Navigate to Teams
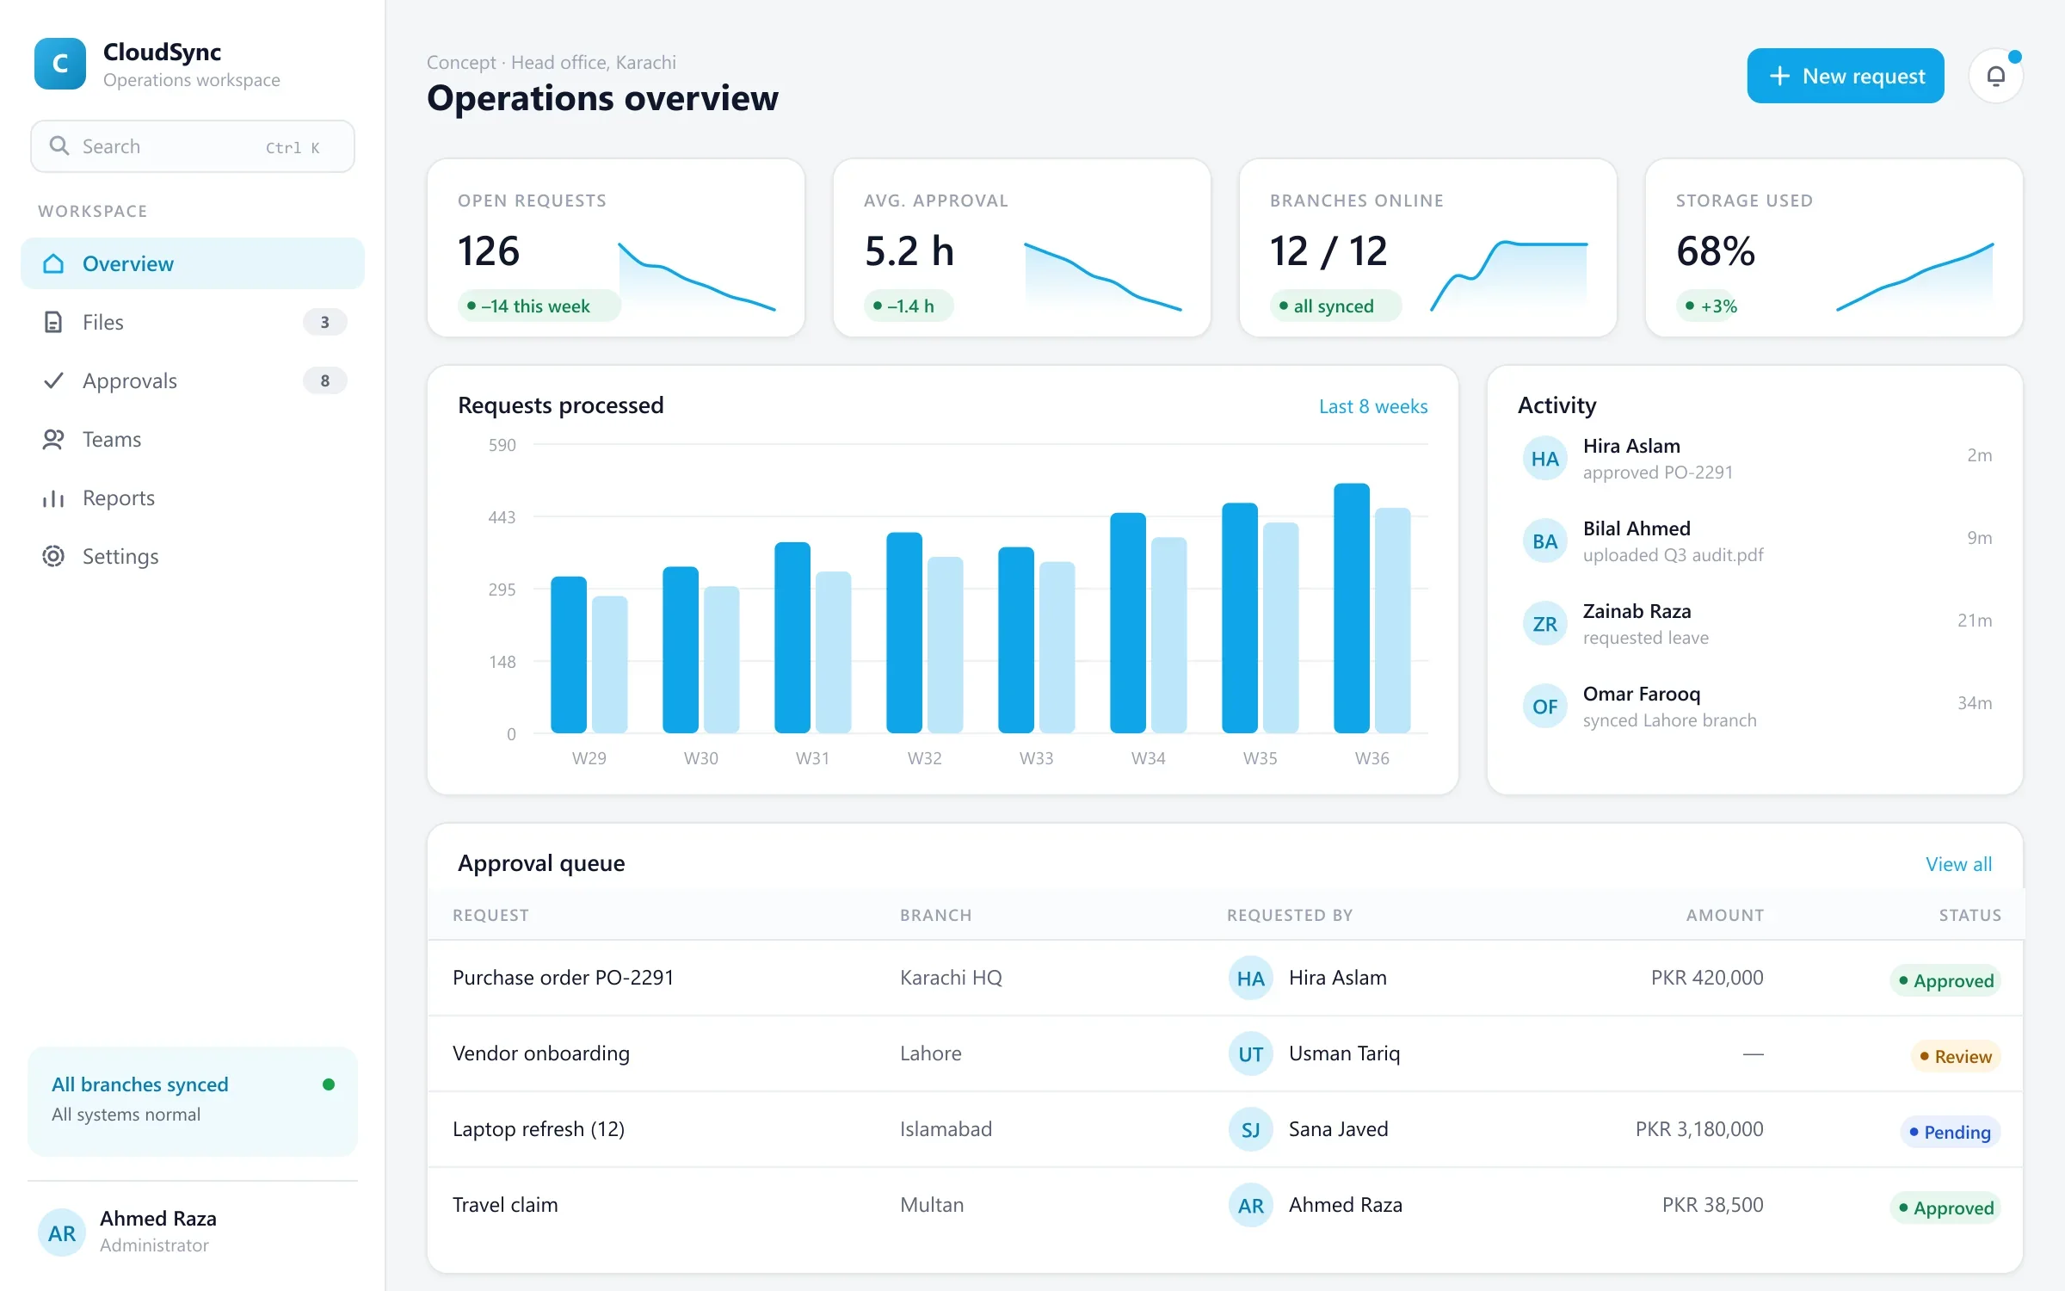This screenshot has height=1291, width=2065. 193,439
